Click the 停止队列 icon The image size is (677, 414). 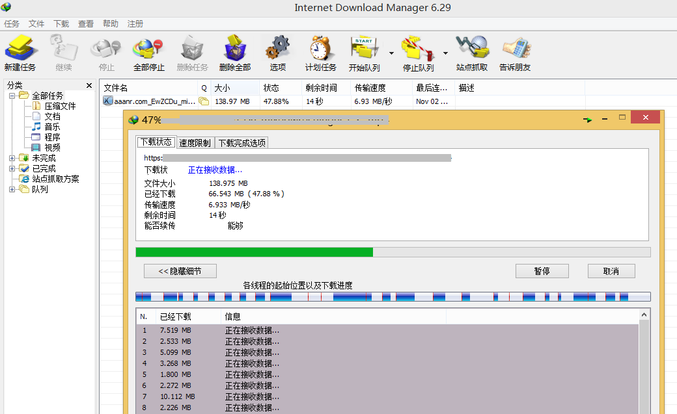point(417,48)
